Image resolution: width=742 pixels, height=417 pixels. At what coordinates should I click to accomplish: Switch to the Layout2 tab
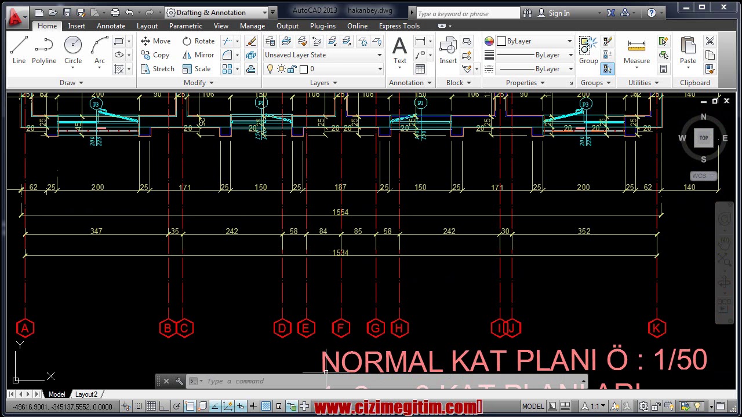click(x=86, y=394)
